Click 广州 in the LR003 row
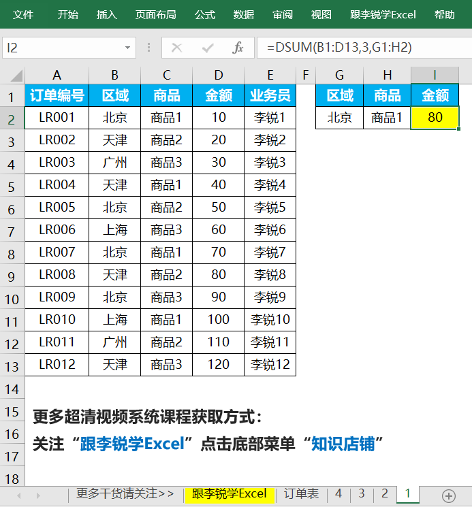This screenshot has width=472, height=507. pyautogui.click(x=115, y=163)
